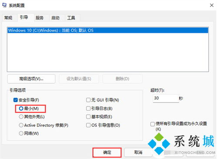The image size is (217, 159).
Task: Enable OS 引导信息(O) checkbox
Action: (x=88, y=125)
